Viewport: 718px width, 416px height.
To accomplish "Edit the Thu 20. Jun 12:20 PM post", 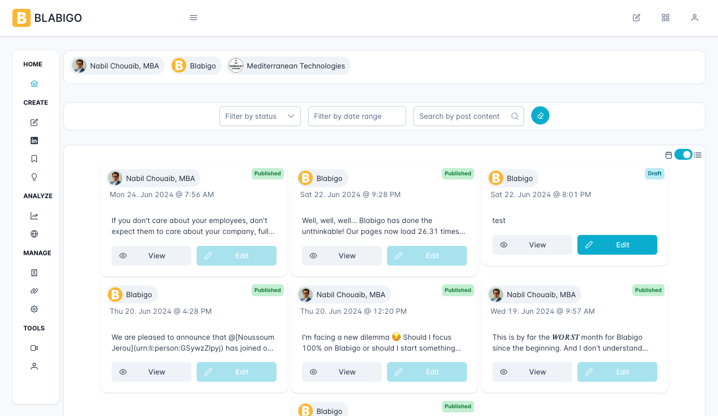I will pyautogui.click(x=427, y=372).
